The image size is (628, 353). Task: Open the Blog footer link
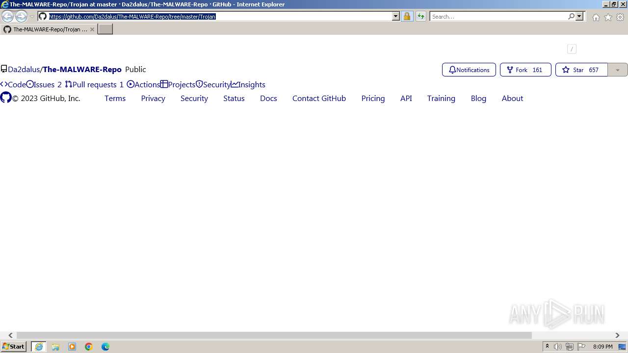pos(478,98)
